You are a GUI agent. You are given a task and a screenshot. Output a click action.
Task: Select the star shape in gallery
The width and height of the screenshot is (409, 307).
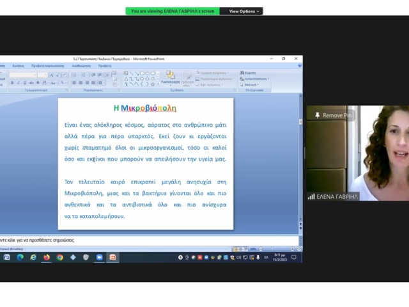click(153, 84)
